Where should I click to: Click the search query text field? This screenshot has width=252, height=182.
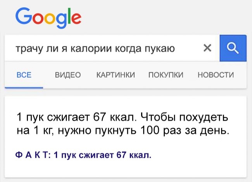pyautogui.click(x=105, y=48)
